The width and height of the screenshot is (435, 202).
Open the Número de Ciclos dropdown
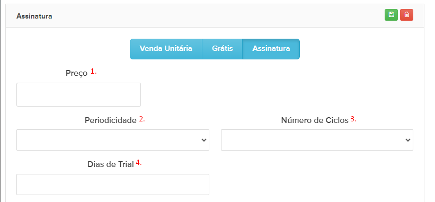tap(317, 140)
